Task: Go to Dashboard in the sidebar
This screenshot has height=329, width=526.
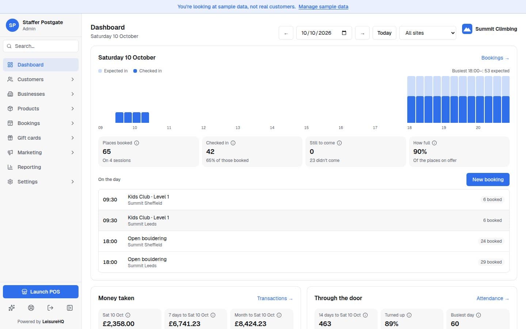Action: coord(41,65)
